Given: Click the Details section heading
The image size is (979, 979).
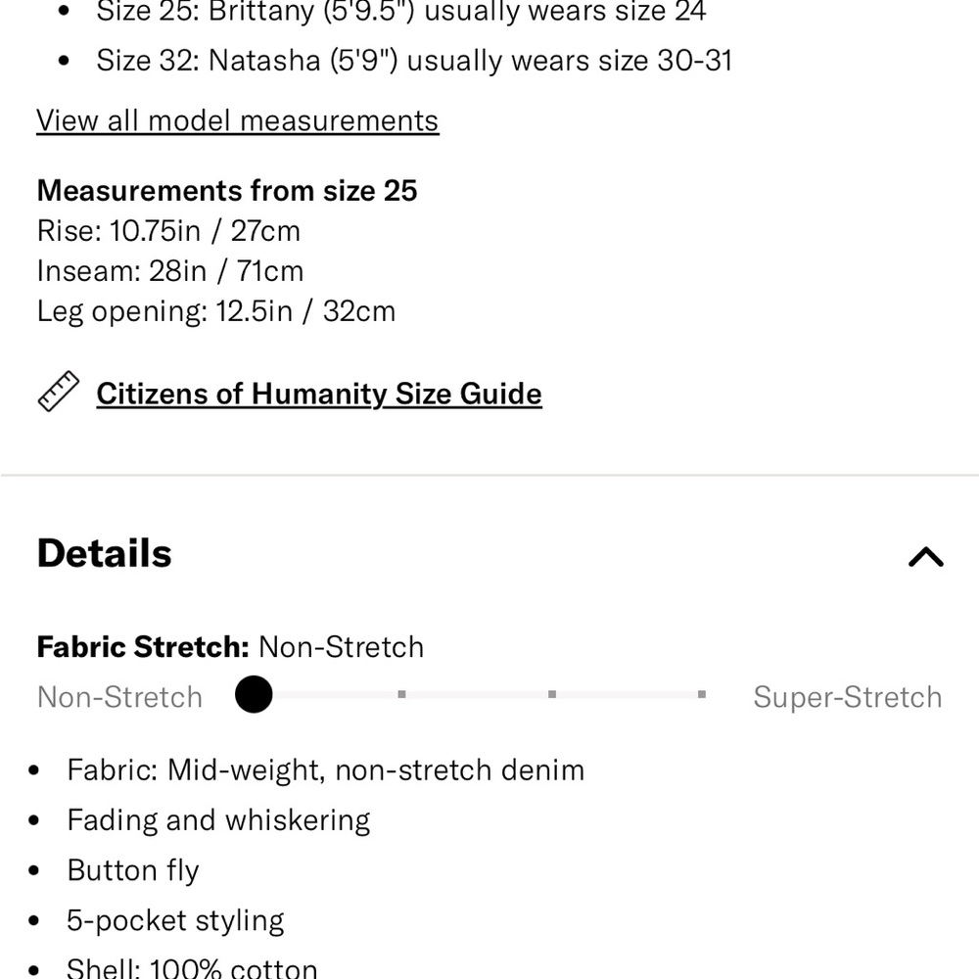Looking at the screenshot, I should pos(105,553).
